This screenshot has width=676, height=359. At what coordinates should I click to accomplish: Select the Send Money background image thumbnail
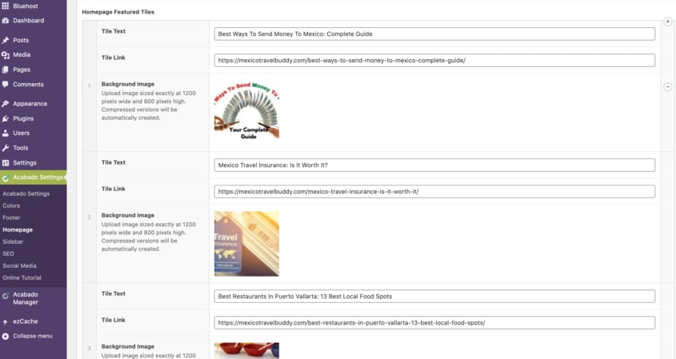coord(246,111)
